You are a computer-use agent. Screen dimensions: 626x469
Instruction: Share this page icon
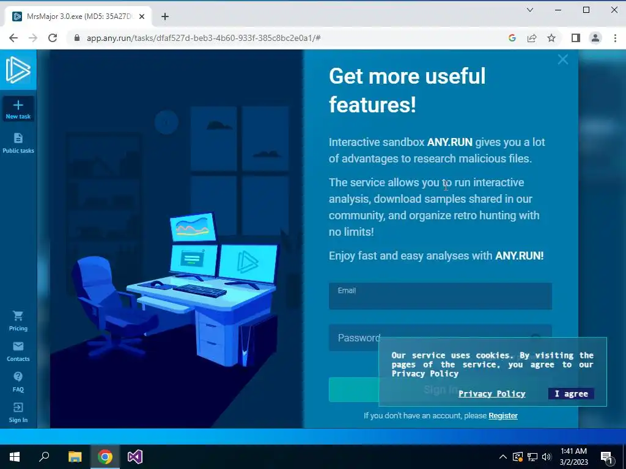coord(532,38)
